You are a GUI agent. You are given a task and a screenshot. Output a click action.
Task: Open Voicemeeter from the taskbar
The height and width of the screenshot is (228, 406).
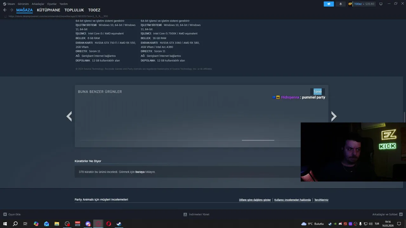tap(78, 224)
